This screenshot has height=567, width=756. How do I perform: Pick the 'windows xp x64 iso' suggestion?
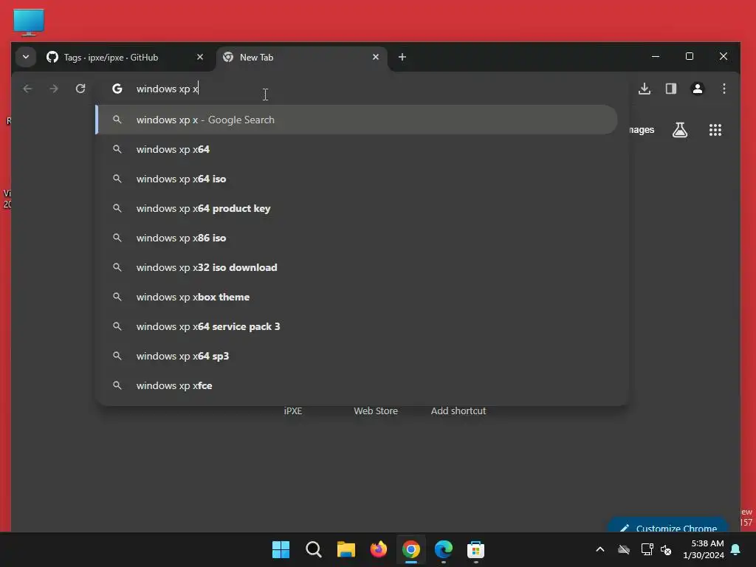357,179
